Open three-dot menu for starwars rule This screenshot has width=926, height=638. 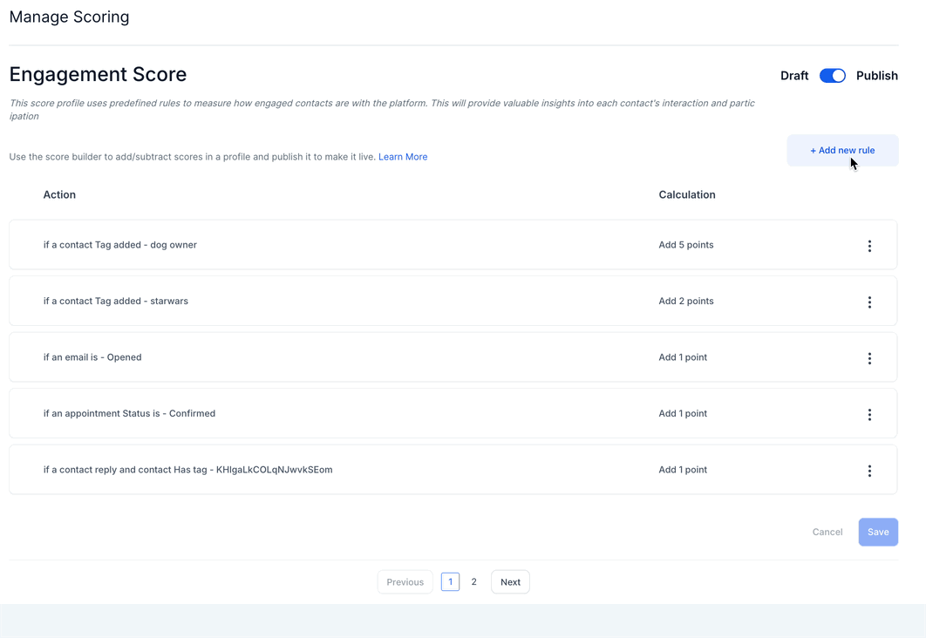click(869, 302)
